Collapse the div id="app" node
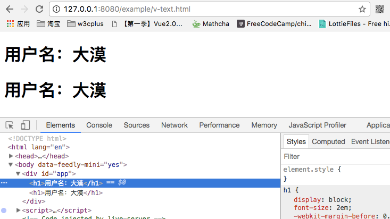This screenshot has height=219, width=390. (18, 173)
